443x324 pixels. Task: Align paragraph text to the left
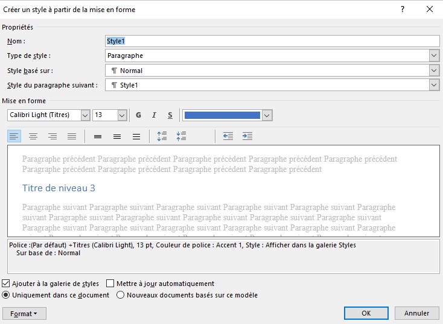pos(14,136)
